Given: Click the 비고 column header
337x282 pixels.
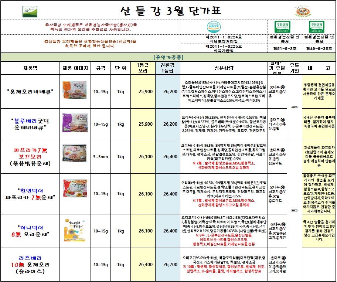Looking at the screenshot, I should (x=319, y=68).
